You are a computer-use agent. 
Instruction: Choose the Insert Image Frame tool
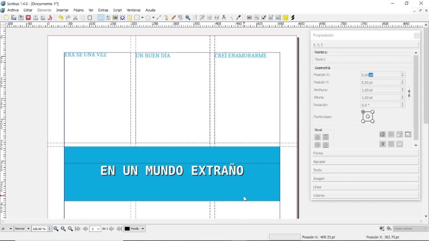[x=115, y=18]
